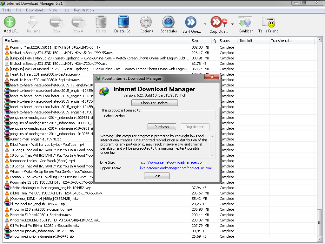The height and width of the screenshot is (244, 325).
Task: Sort by File Name column header
Action: pyautogui.click(x=96, y=41)
